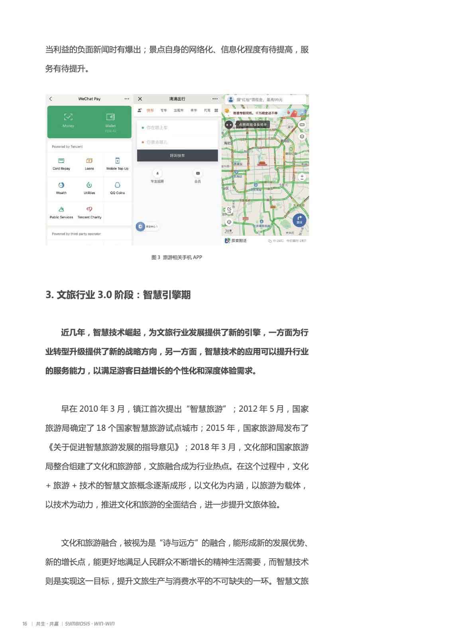Viewport: 475px width, 644px height.
Task: Tap the Mobile Top Up icon
Action: 118,161
